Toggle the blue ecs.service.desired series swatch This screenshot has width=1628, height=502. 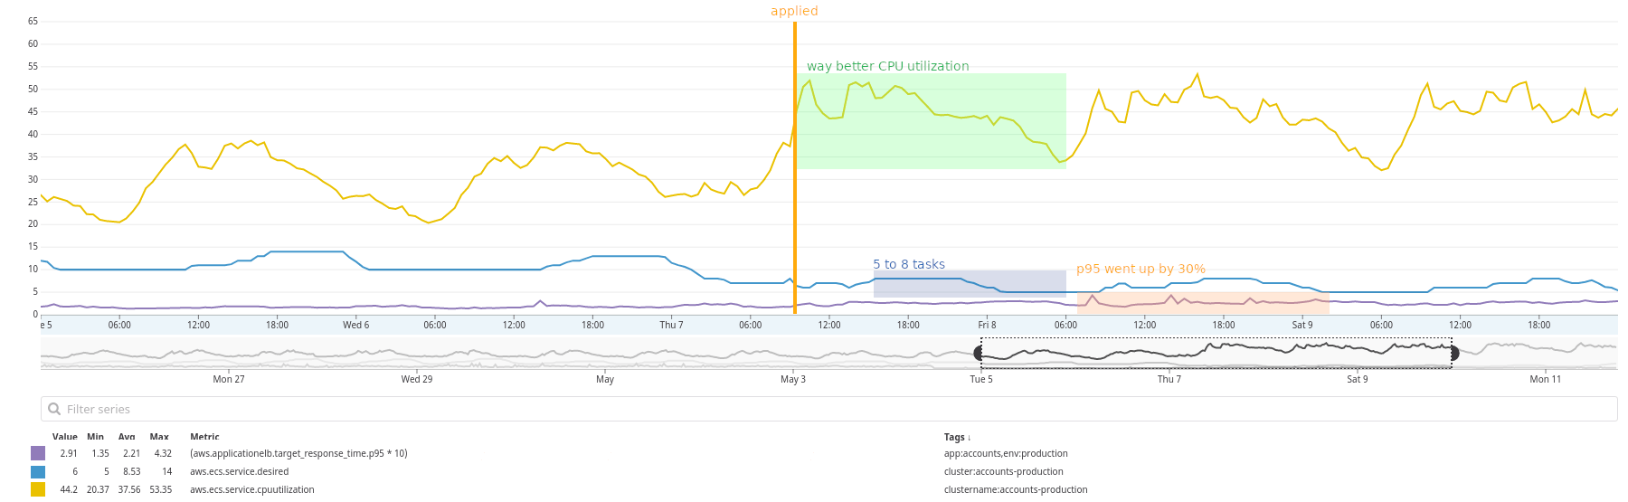pyautogui.click(x=38, y=471)
